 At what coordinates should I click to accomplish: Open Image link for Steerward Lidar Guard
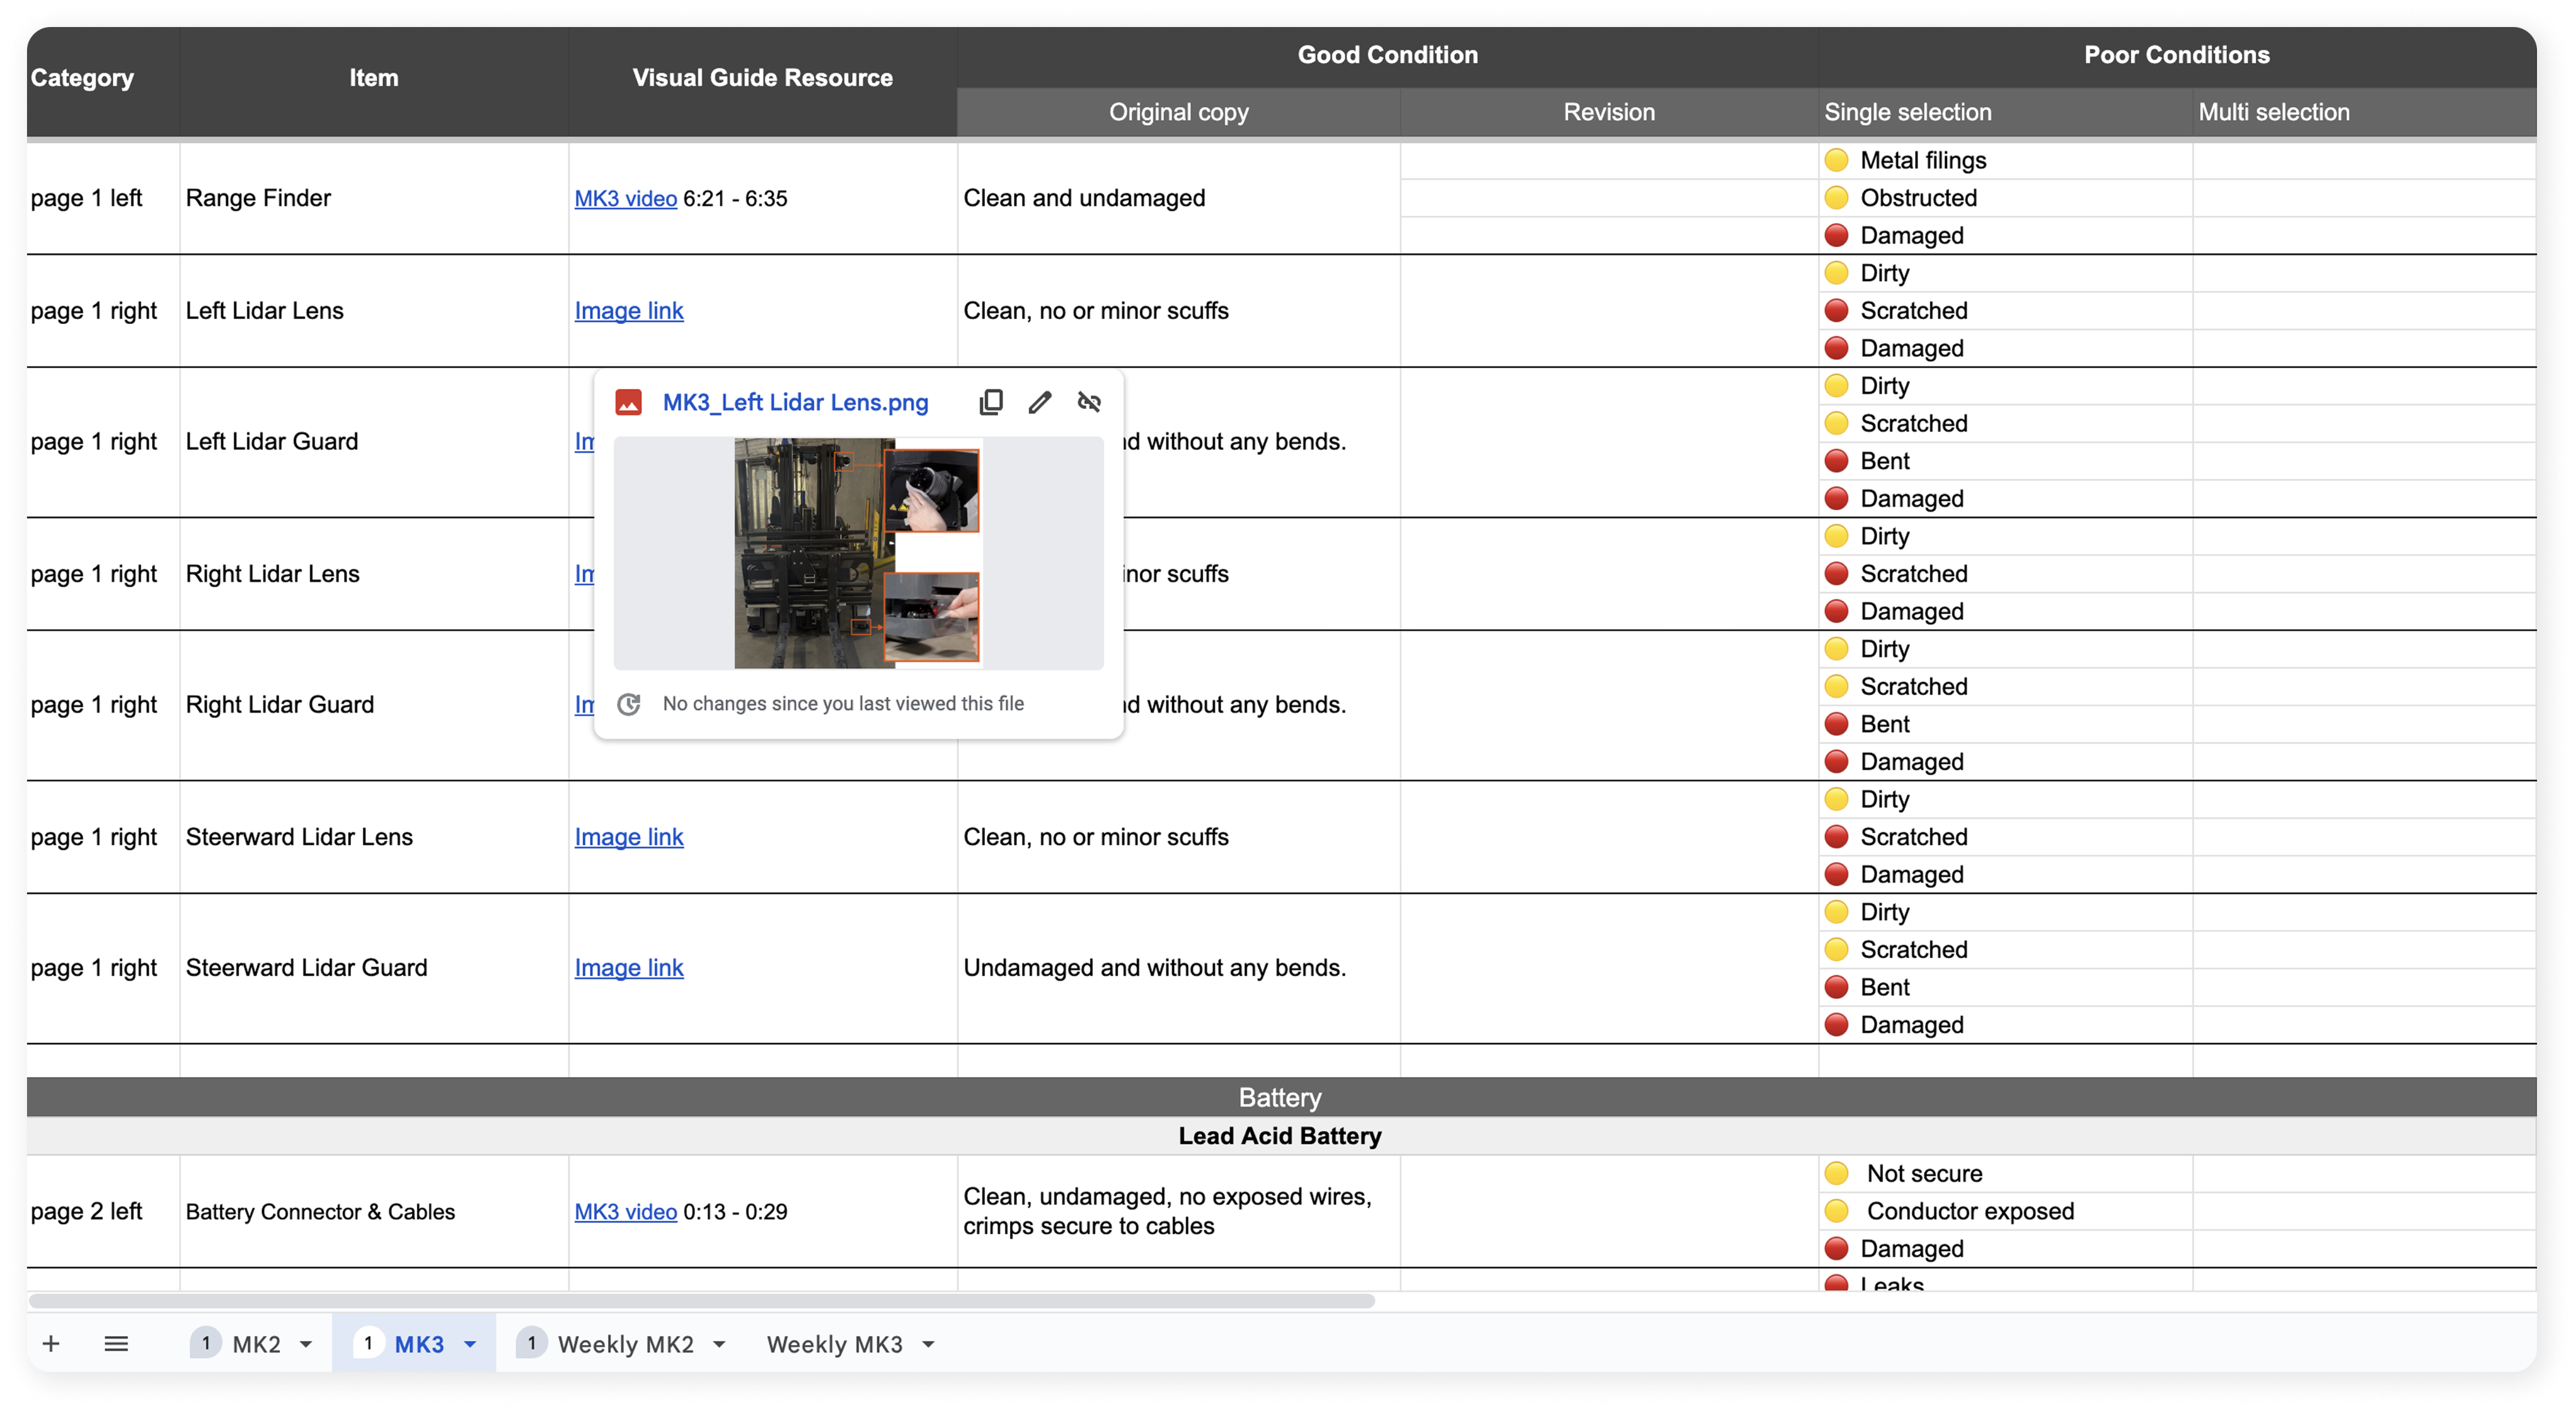tap(628, 967)
